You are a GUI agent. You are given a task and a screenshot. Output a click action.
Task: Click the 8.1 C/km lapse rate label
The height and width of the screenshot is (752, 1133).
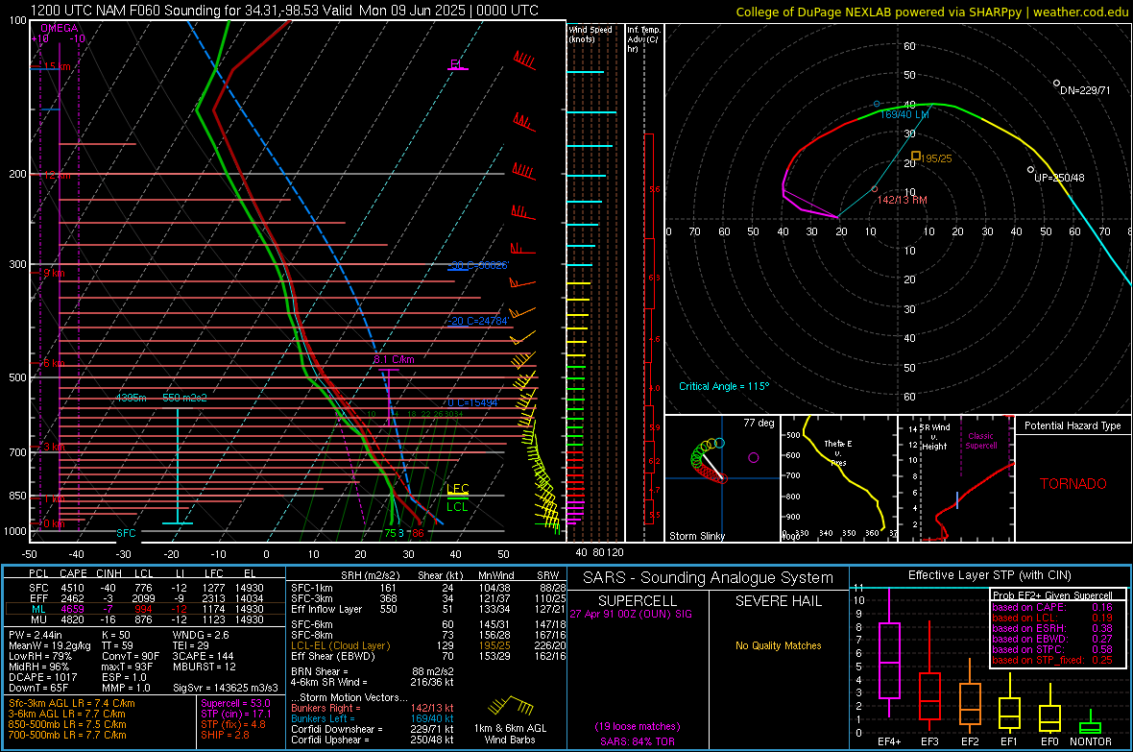coord(394,359)
